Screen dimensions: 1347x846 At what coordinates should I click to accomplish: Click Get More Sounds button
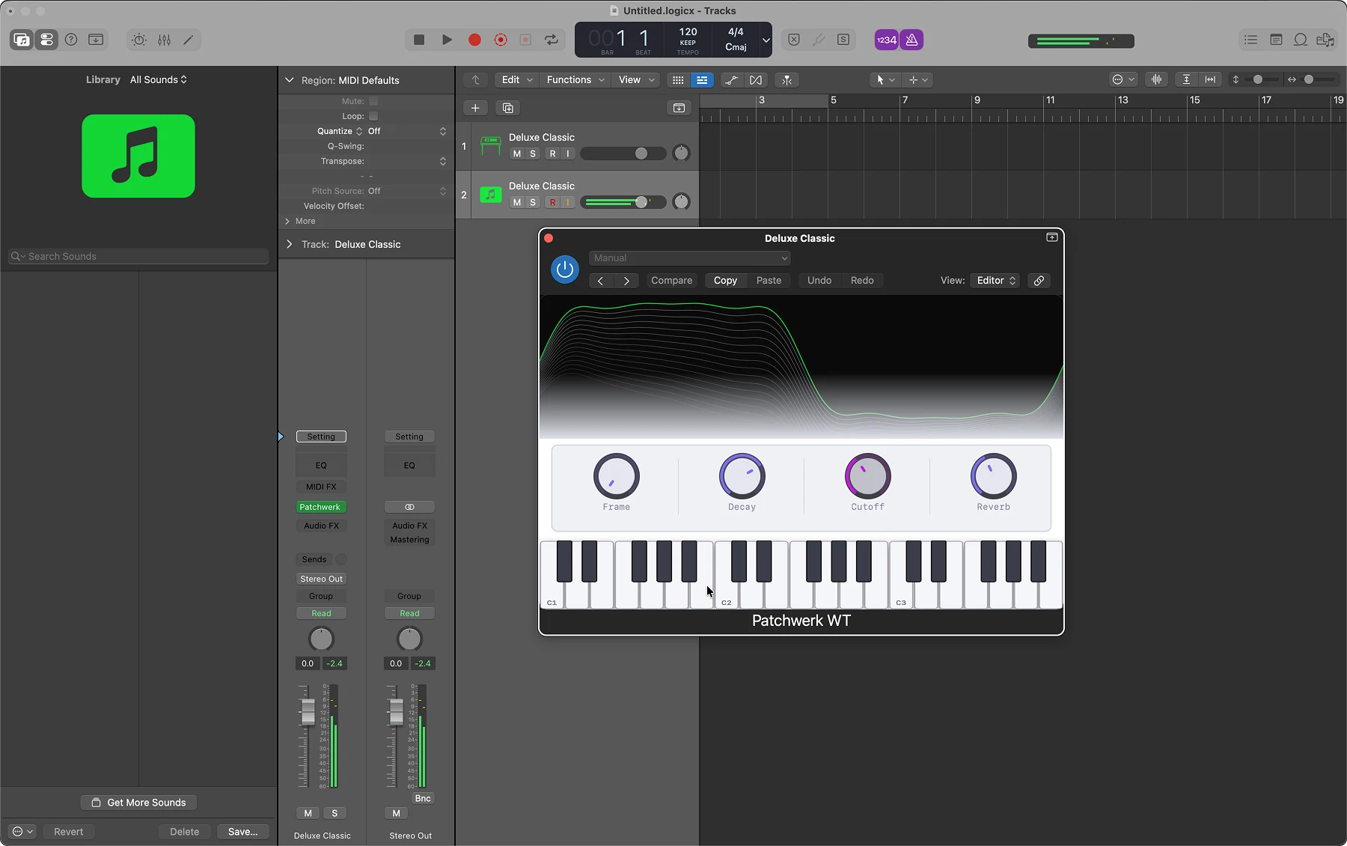138,803
